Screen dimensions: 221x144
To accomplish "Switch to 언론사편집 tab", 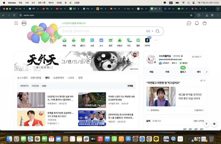I will pos(36,78).
